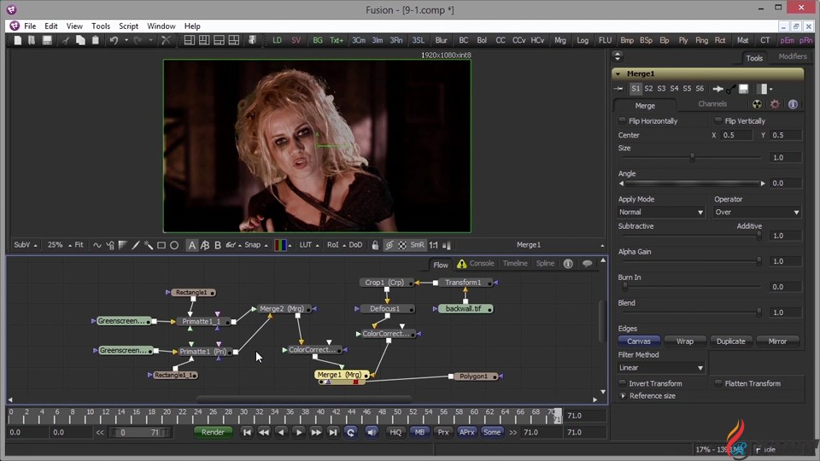Viewport: 820px width, 461px height.
Task: Open the Script menu
Action: click(x=128, y=26)
